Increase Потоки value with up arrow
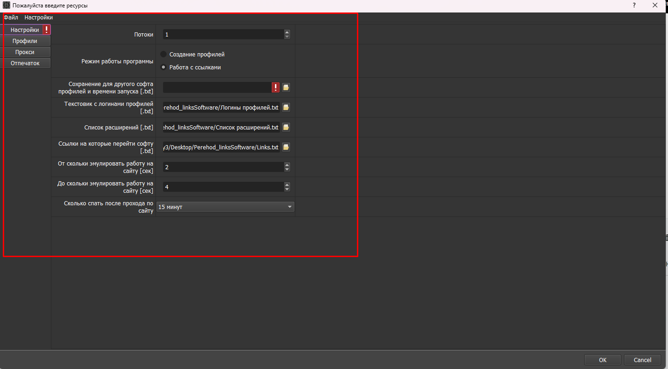 click(x=287, y=32)
